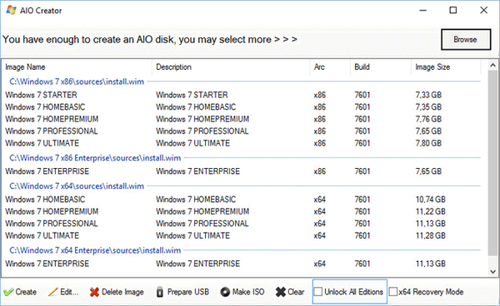
Task: Collapse the Windows 7 x86 Enterprise group header
Action: (x=95, y=158)
